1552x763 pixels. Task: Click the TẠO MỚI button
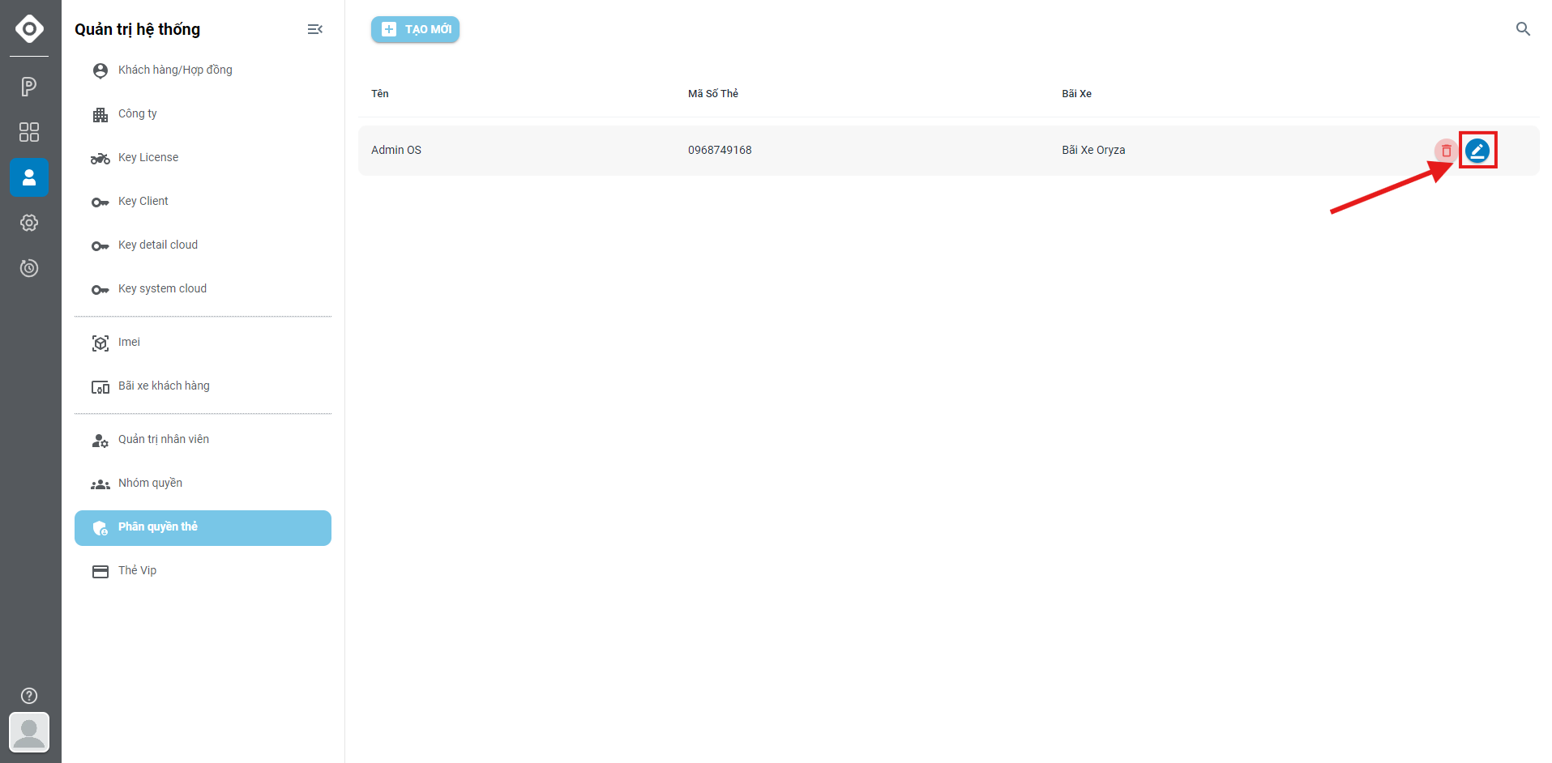coord(415,29)
